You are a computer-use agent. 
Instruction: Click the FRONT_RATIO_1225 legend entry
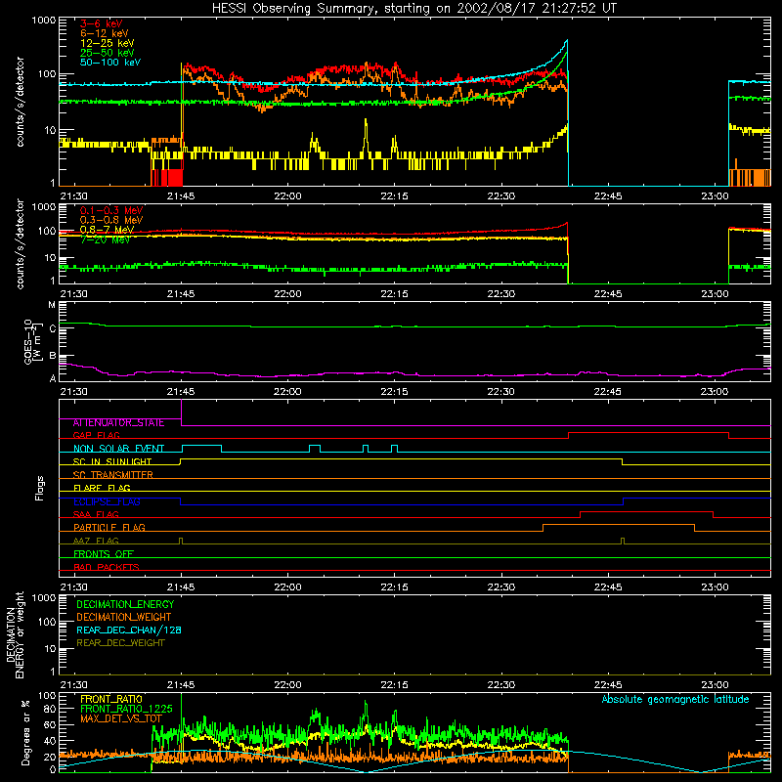(x=126, y=709)
